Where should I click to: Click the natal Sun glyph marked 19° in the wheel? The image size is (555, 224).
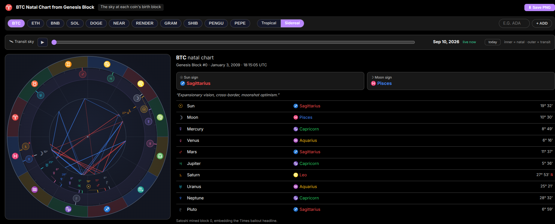click(x=89, y=186)
